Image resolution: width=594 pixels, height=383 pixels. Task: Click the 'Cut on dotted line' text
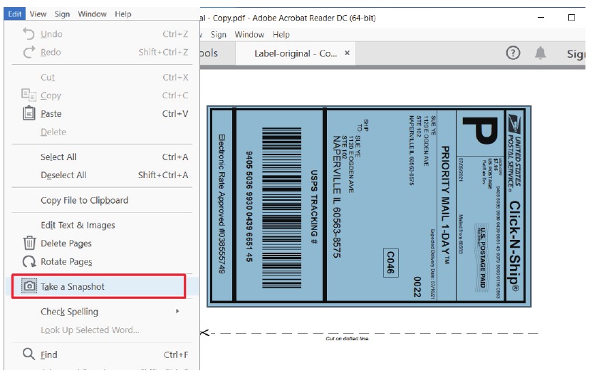[348, 338]
